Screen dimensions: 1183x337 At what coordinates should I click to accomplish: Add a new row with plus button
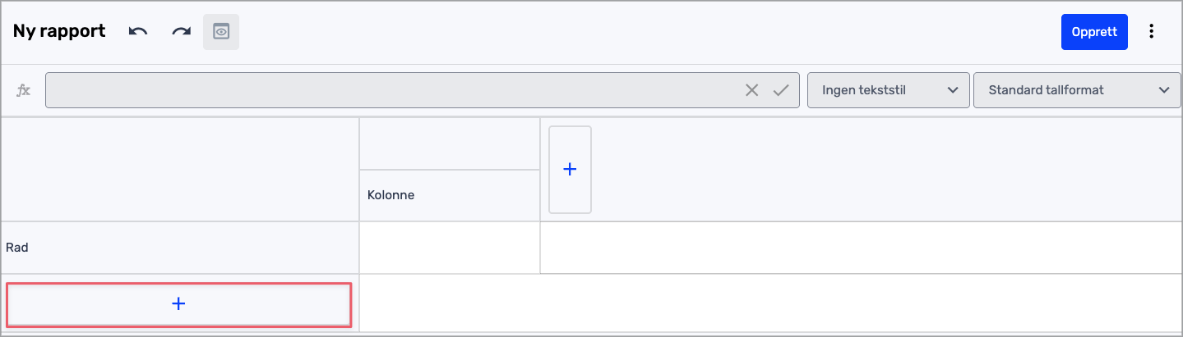tap(178, 304)
